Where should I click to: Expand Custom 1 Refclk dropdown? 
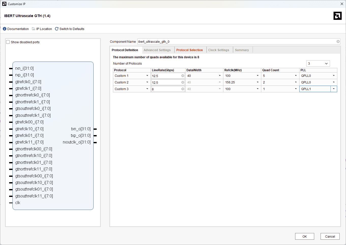[x=257, y=76]
